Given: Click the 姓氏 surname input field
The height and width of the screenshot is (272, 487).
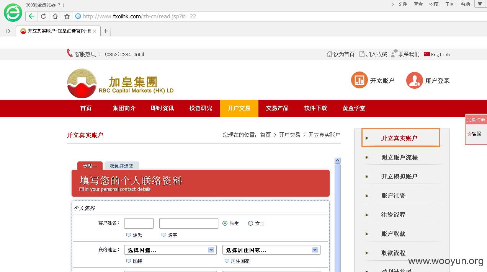Looking at the screenshot, I should [139, 223].
